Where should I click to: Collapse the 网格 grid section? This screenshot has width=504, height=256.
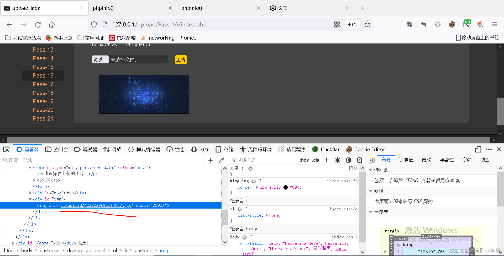click(370, 191)
